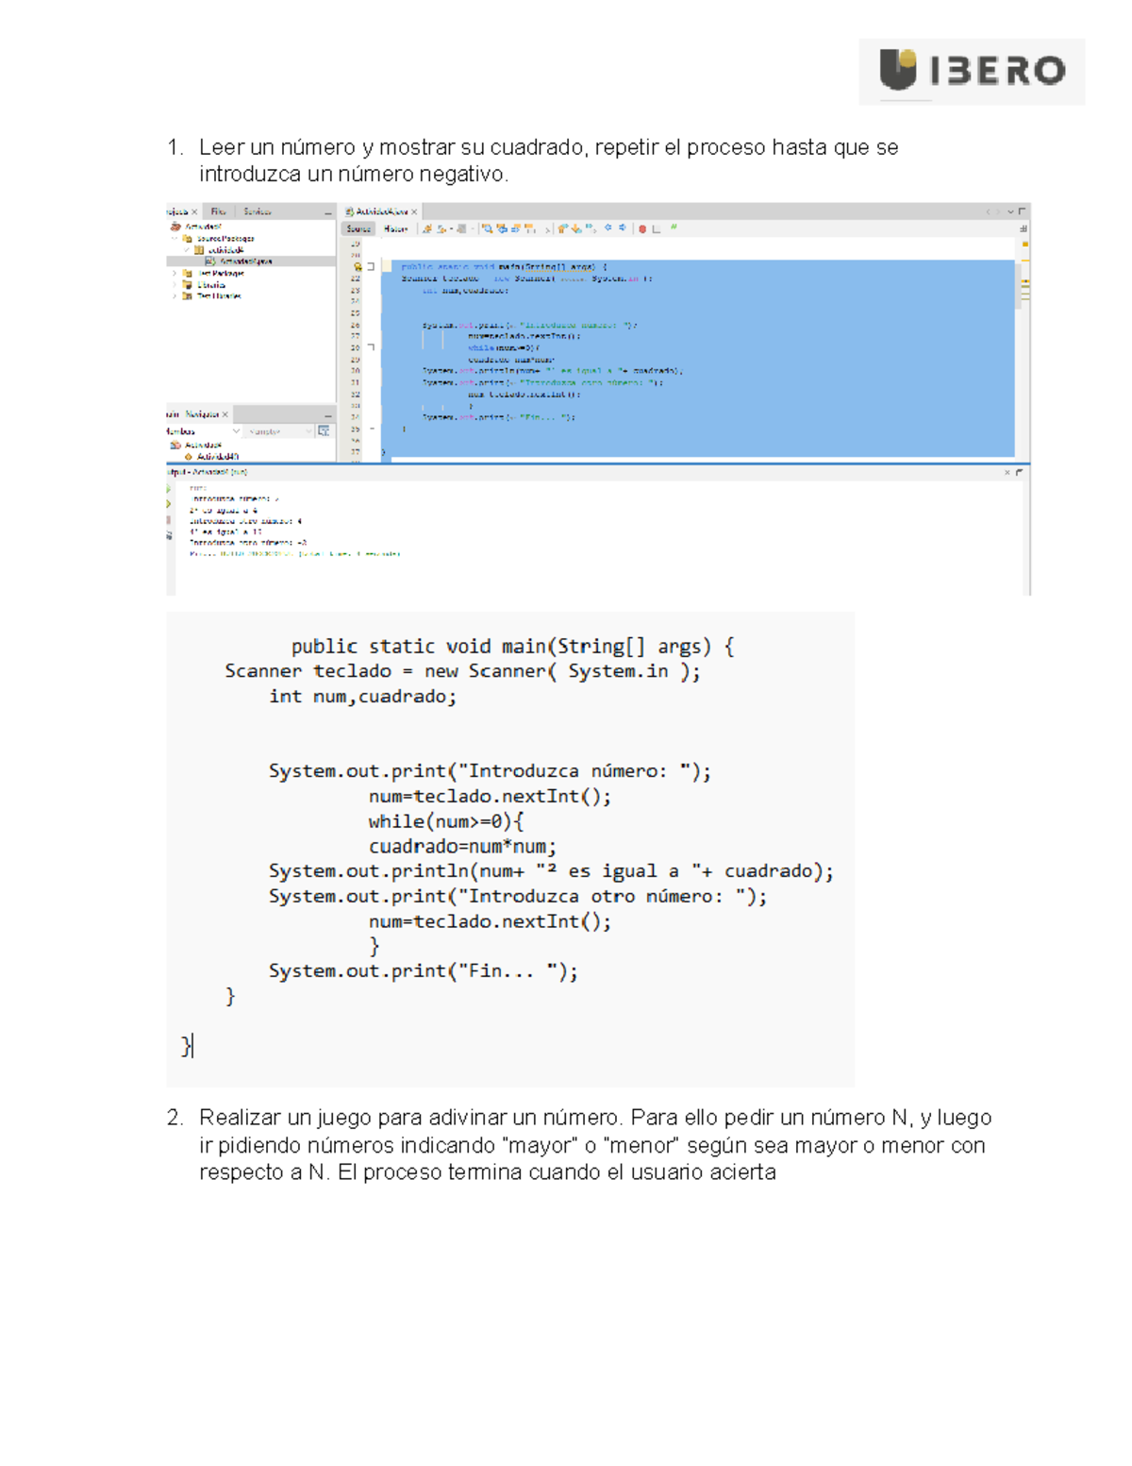Select the Actividad4.java file in tree
Image resolution: width=1132 pixels, height=1466 pixels.
click(x=244, y=261)
